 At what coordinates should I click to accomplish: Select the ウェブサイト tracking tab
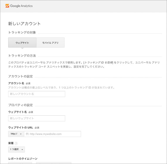[22, 42]
